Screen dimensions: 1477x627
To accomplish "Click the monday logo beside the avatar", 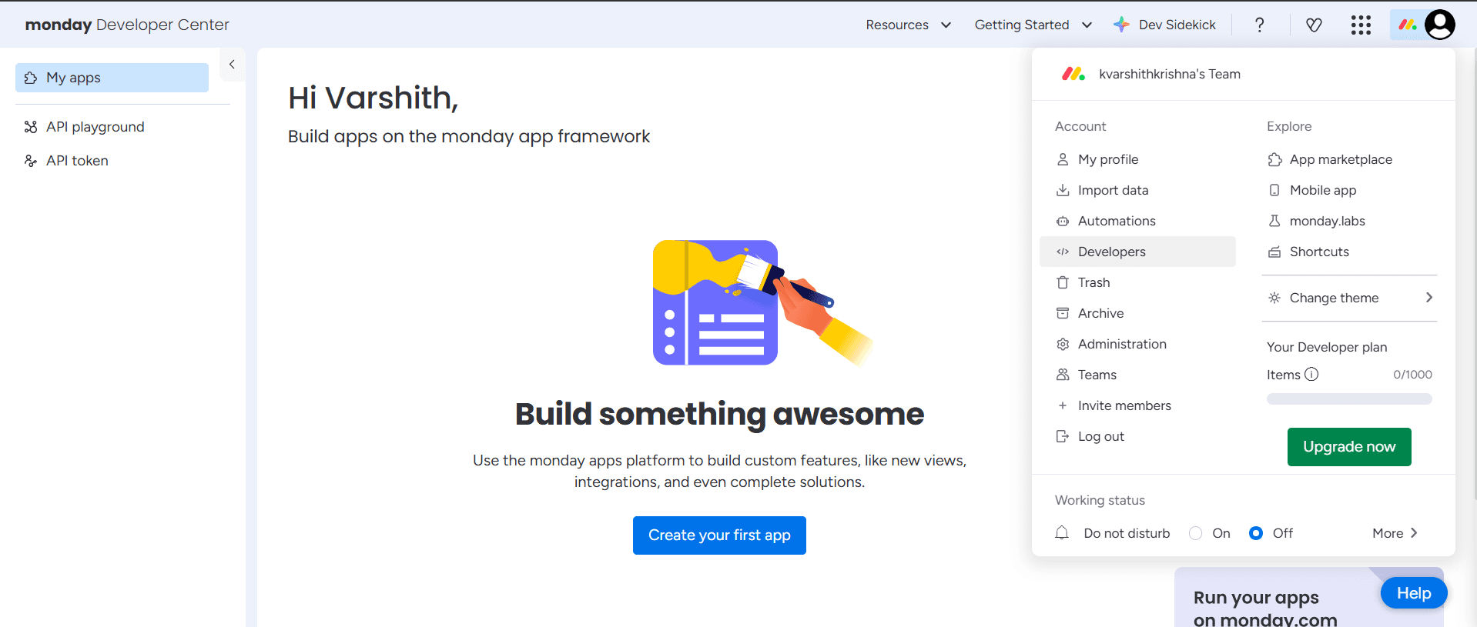I will [1408, 25].
